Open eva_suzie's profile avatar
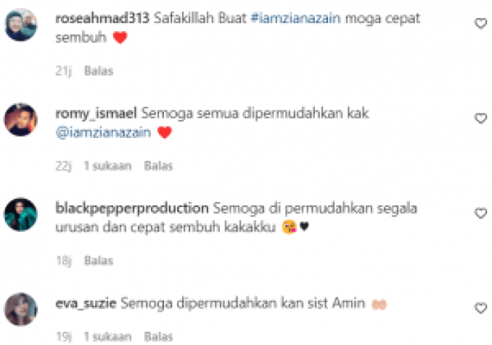This screenshot has height=345, width=492. pos(21,309)
